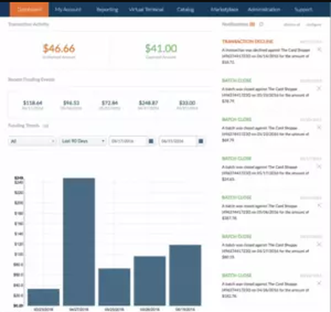Open the start date calendar icon
331x312 pixels.
tap(151, 141)
